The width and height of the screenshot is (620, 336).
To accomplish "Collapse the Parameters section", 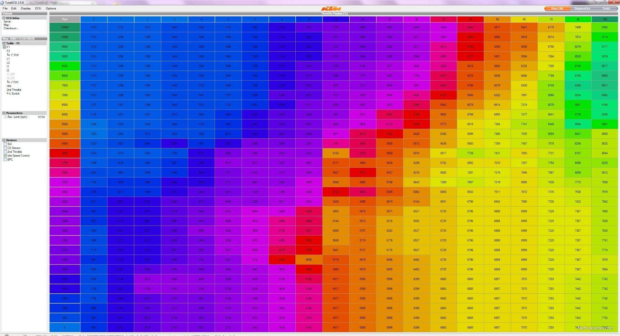I will [x=4, y=113].
